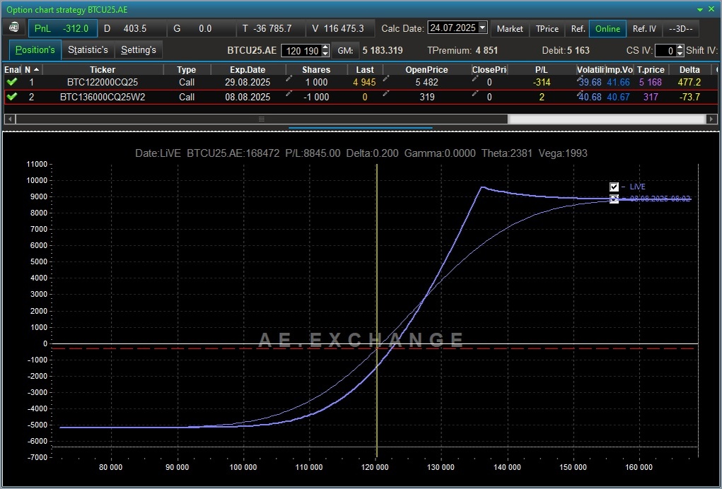Edit Shares pencil icon for BTC122000CQ25
722x489 pixels.
289,79
